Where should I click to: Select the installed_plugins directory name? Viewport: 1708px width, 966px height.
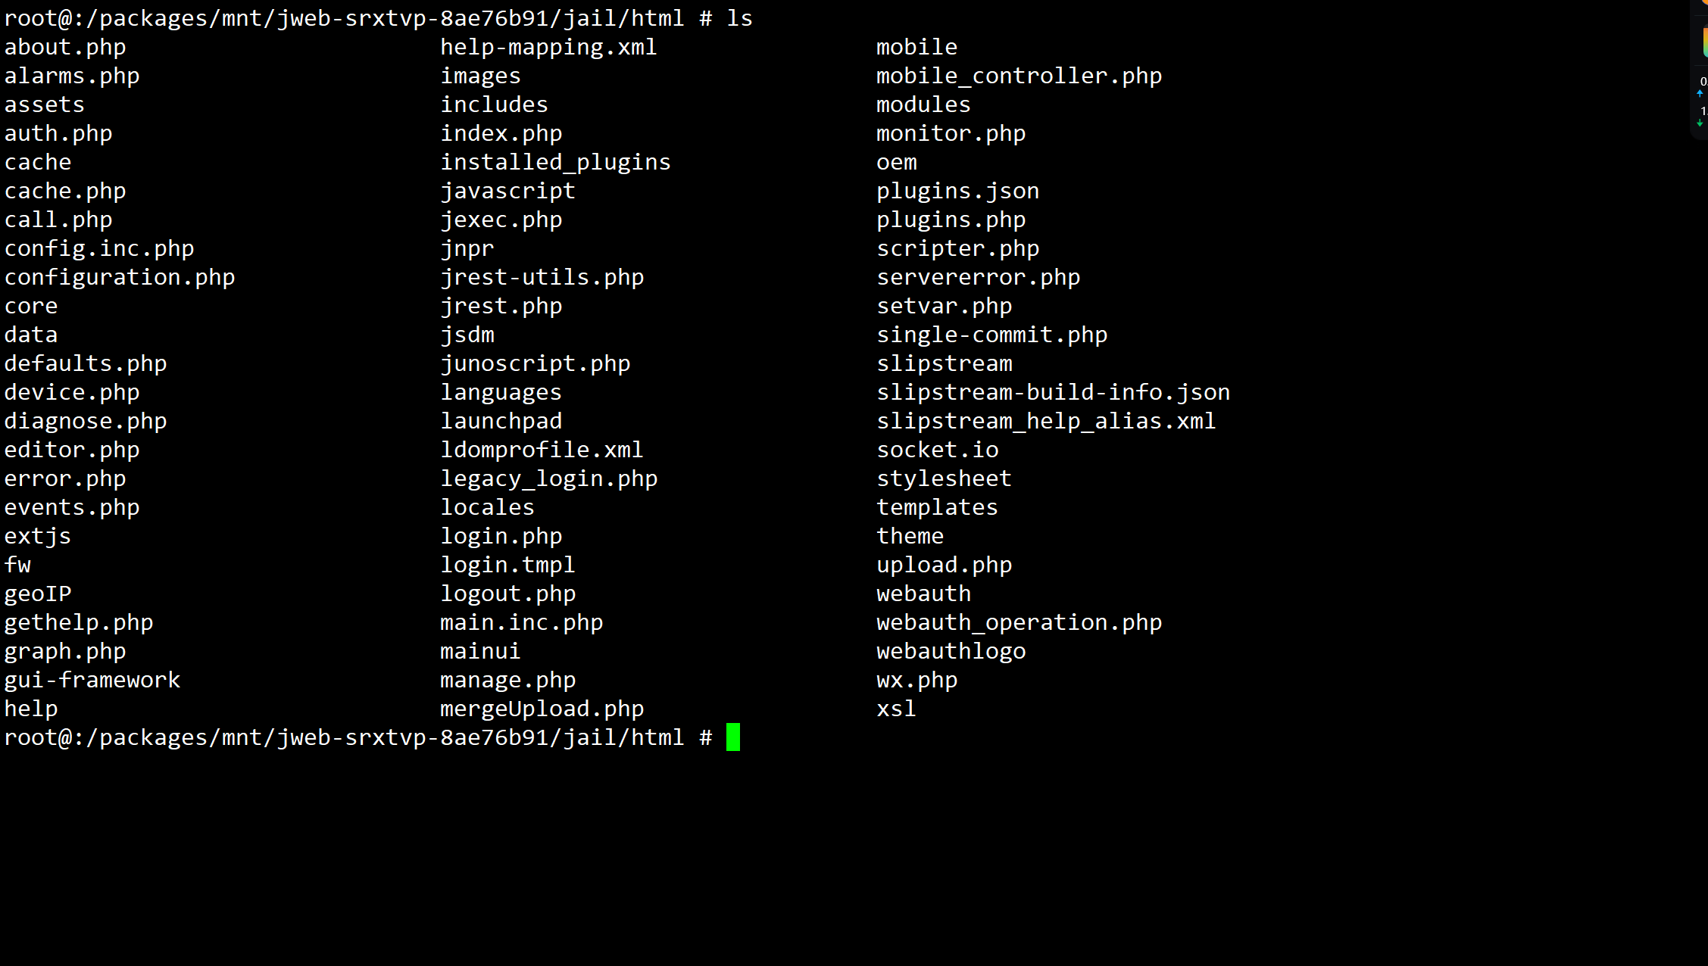[x=555, y=162]
